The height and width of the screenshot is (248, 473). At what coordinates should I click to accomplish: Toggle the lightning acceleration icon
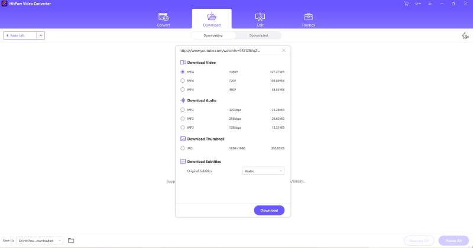(465, 35)
